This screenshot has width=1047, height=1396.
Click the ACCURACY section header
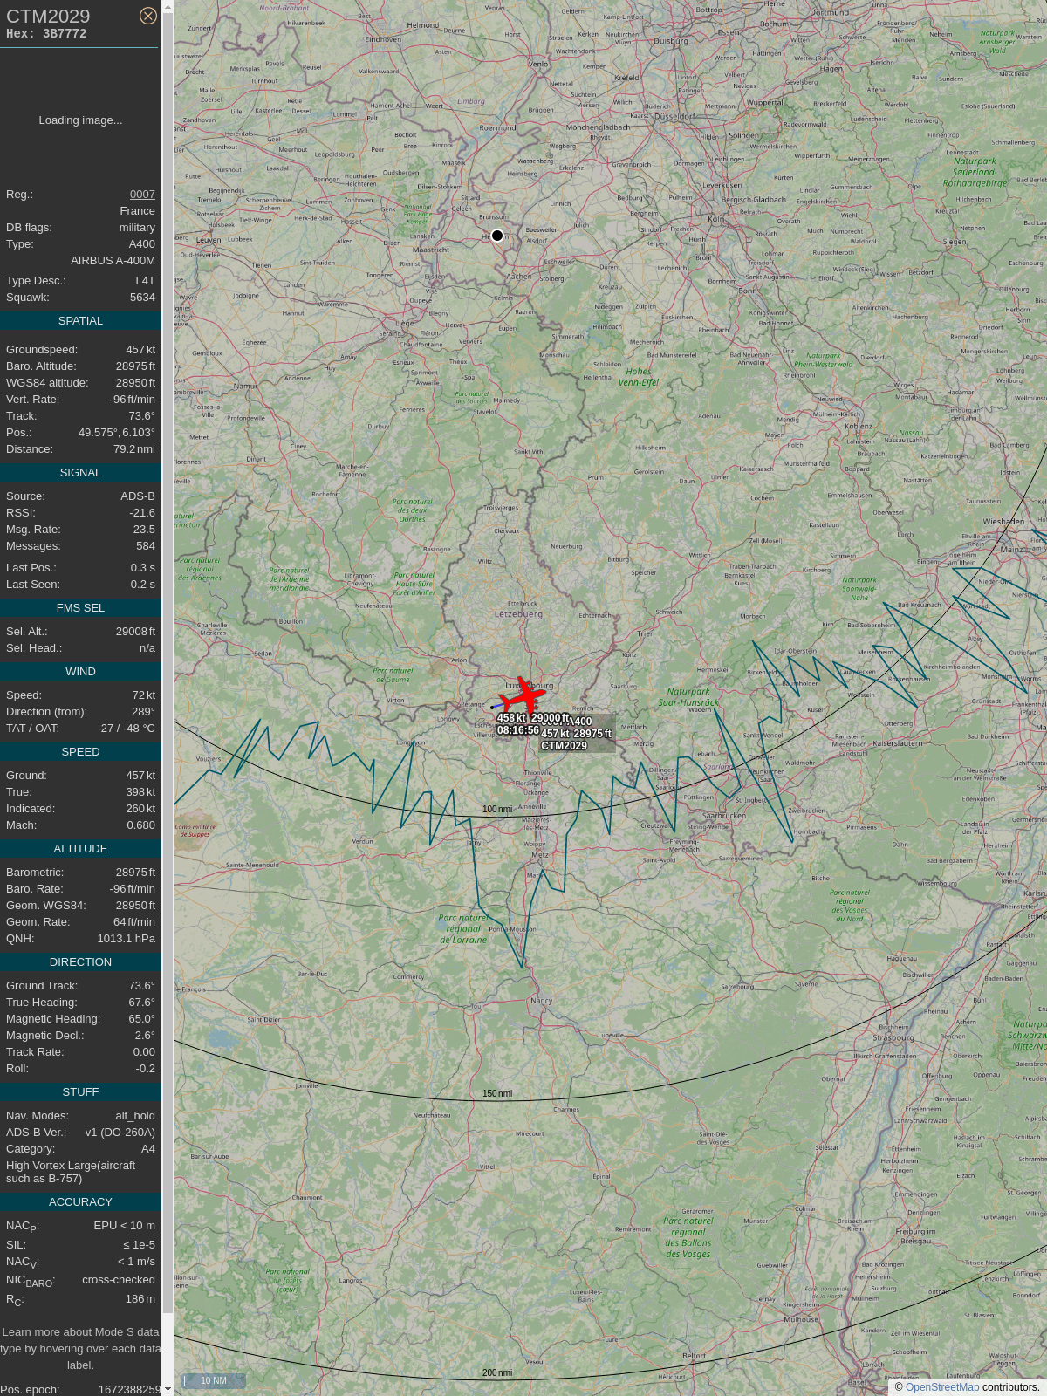tap(80, 1202)
